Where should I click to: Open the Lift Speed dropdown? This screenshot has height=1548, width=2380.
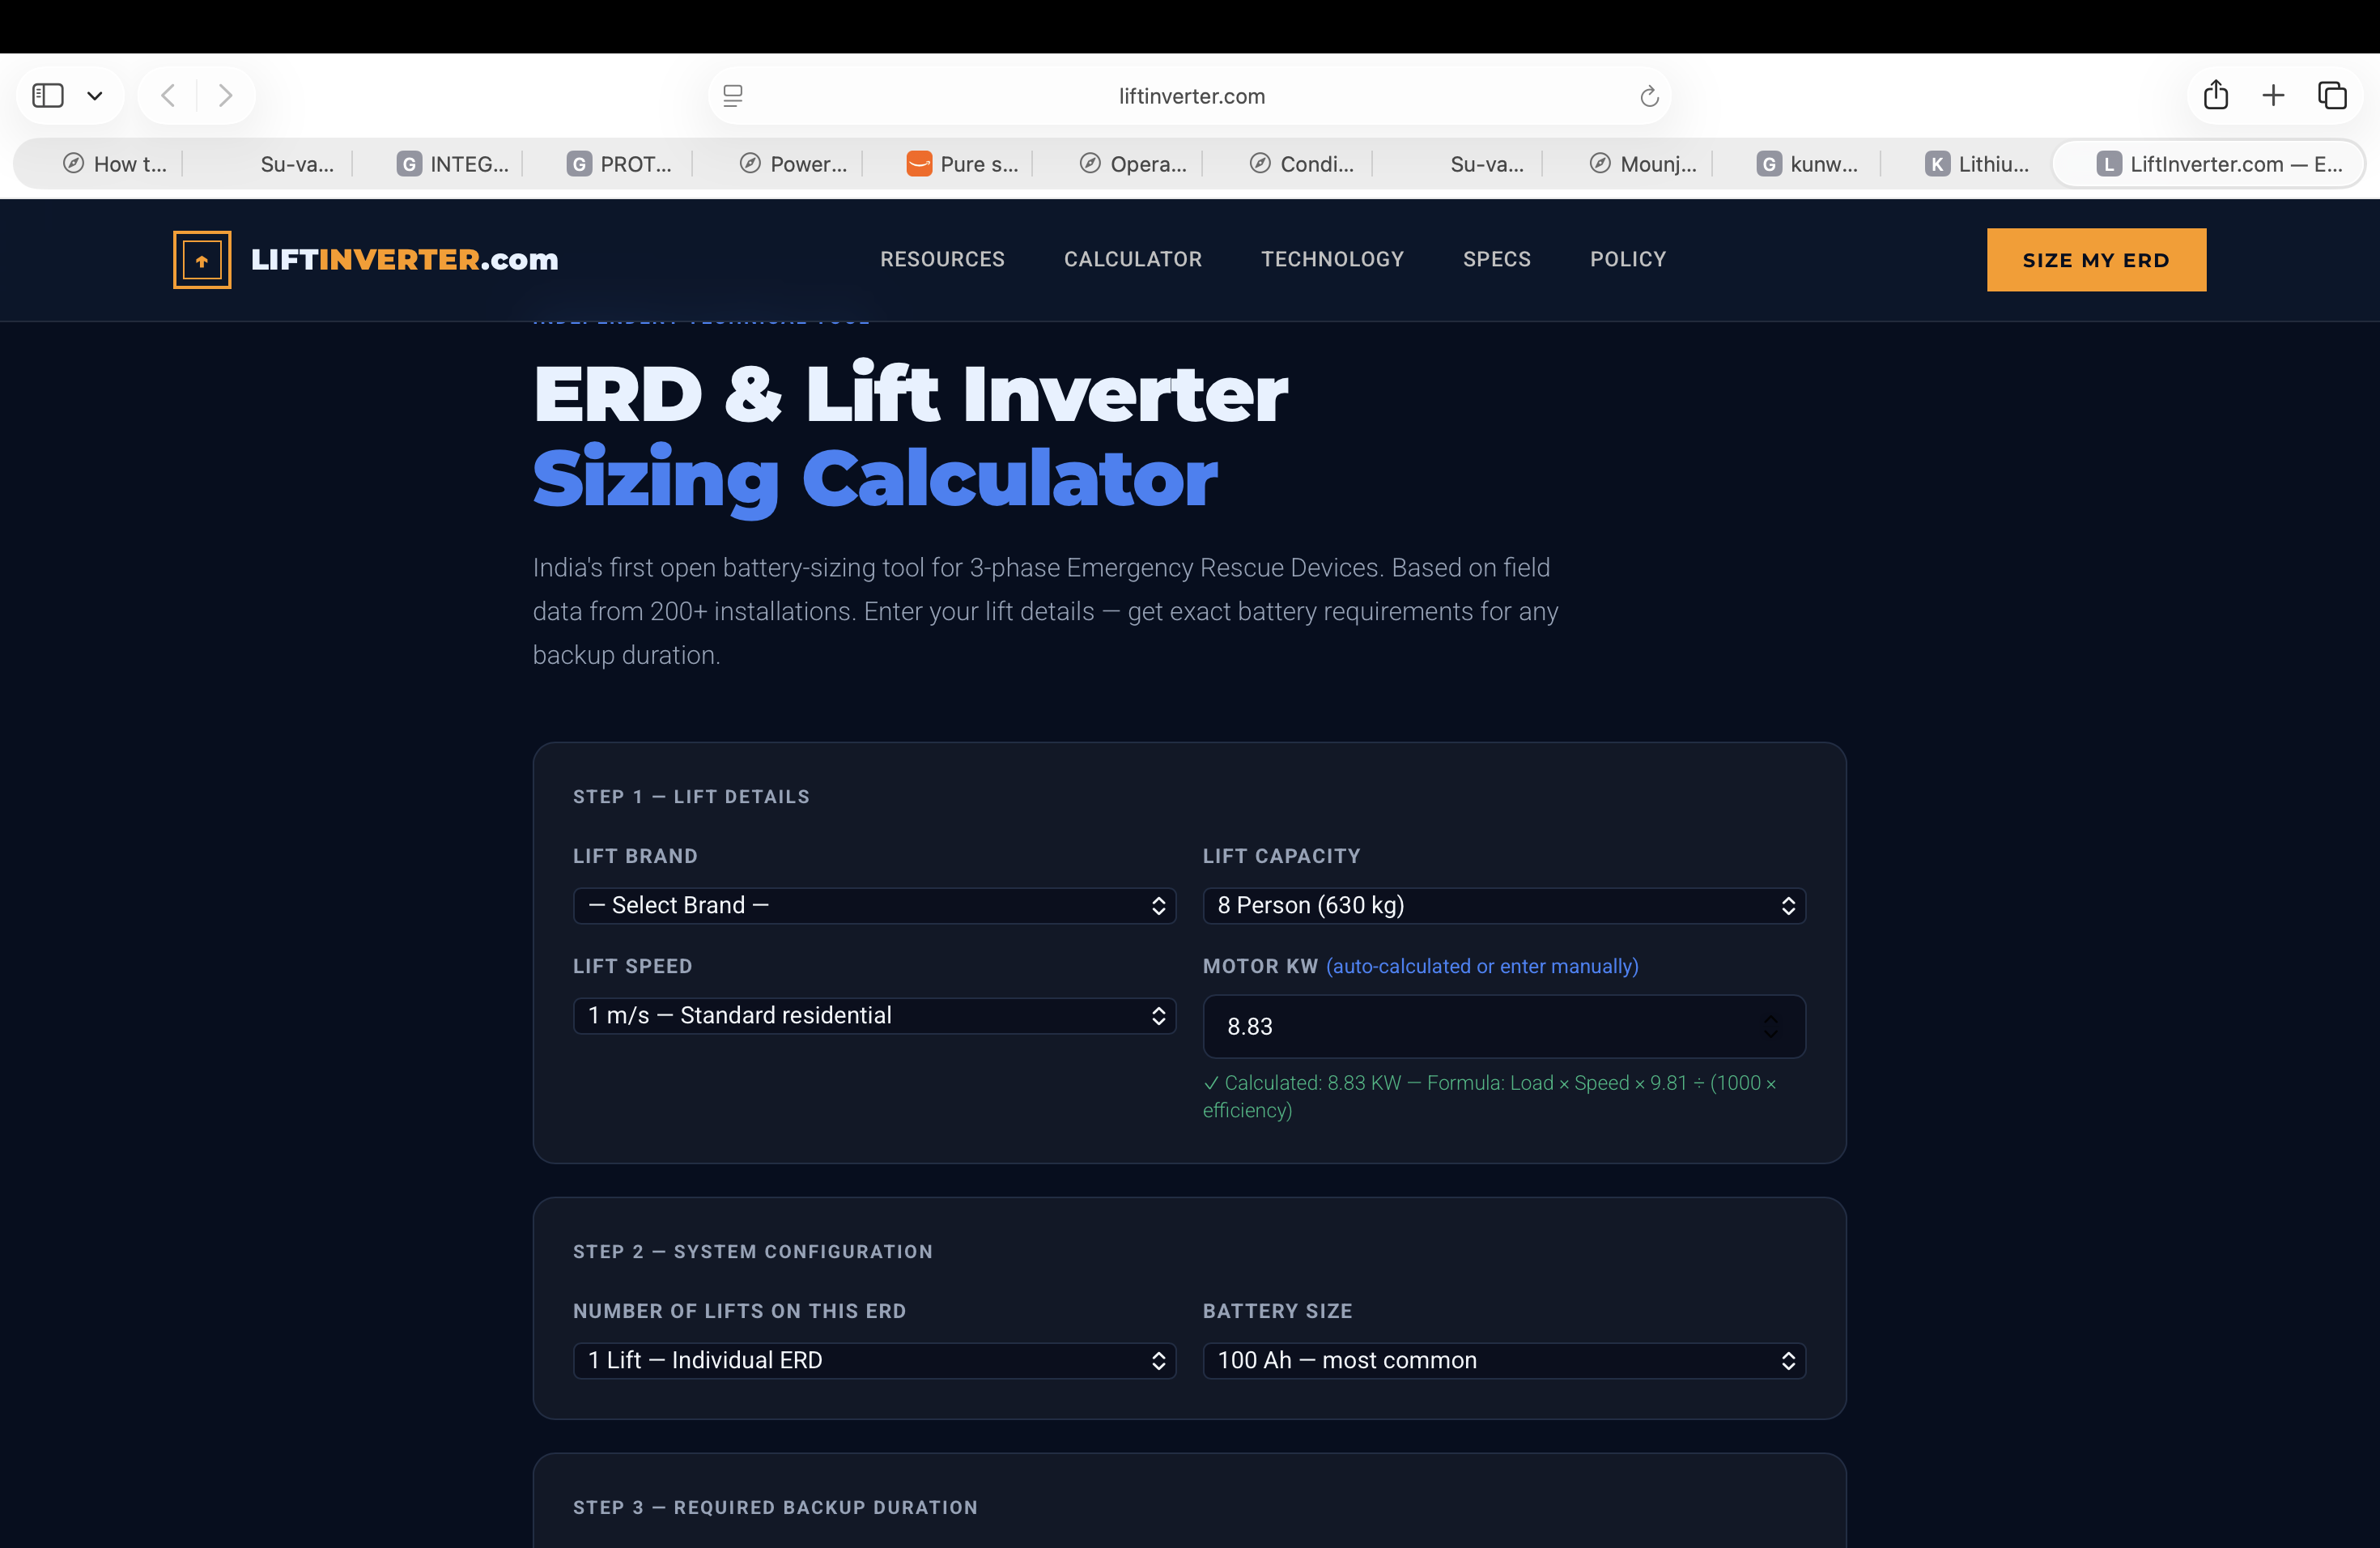tap(874, 1015)
